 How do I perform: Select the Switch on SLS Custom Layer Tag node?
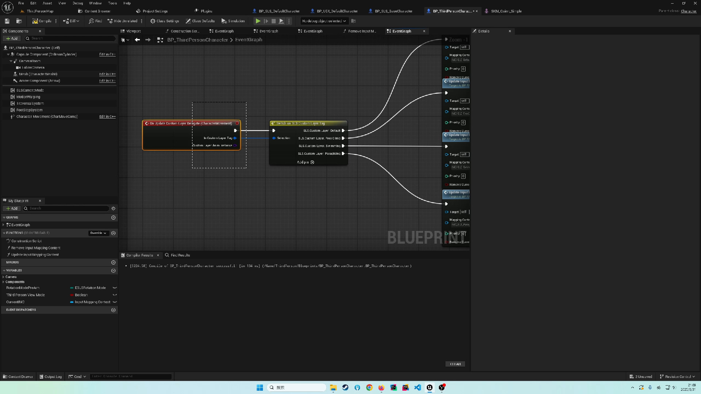click(x=309, y=123)
